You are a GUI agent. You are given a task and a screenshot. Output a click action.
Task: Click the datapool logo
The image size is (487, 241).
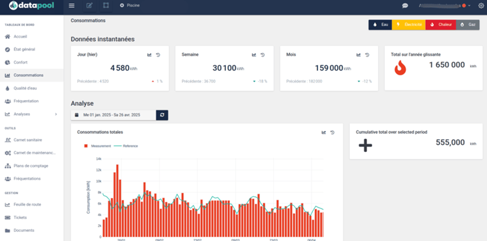(31, 6)
